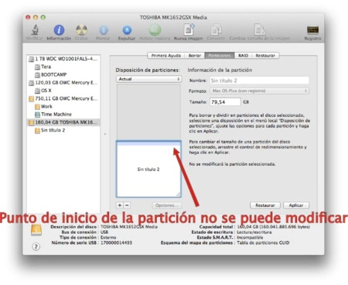This screenshot has width=348, height=285.
Task: Click the add partition plus button
Action: [x=120, y=205]
